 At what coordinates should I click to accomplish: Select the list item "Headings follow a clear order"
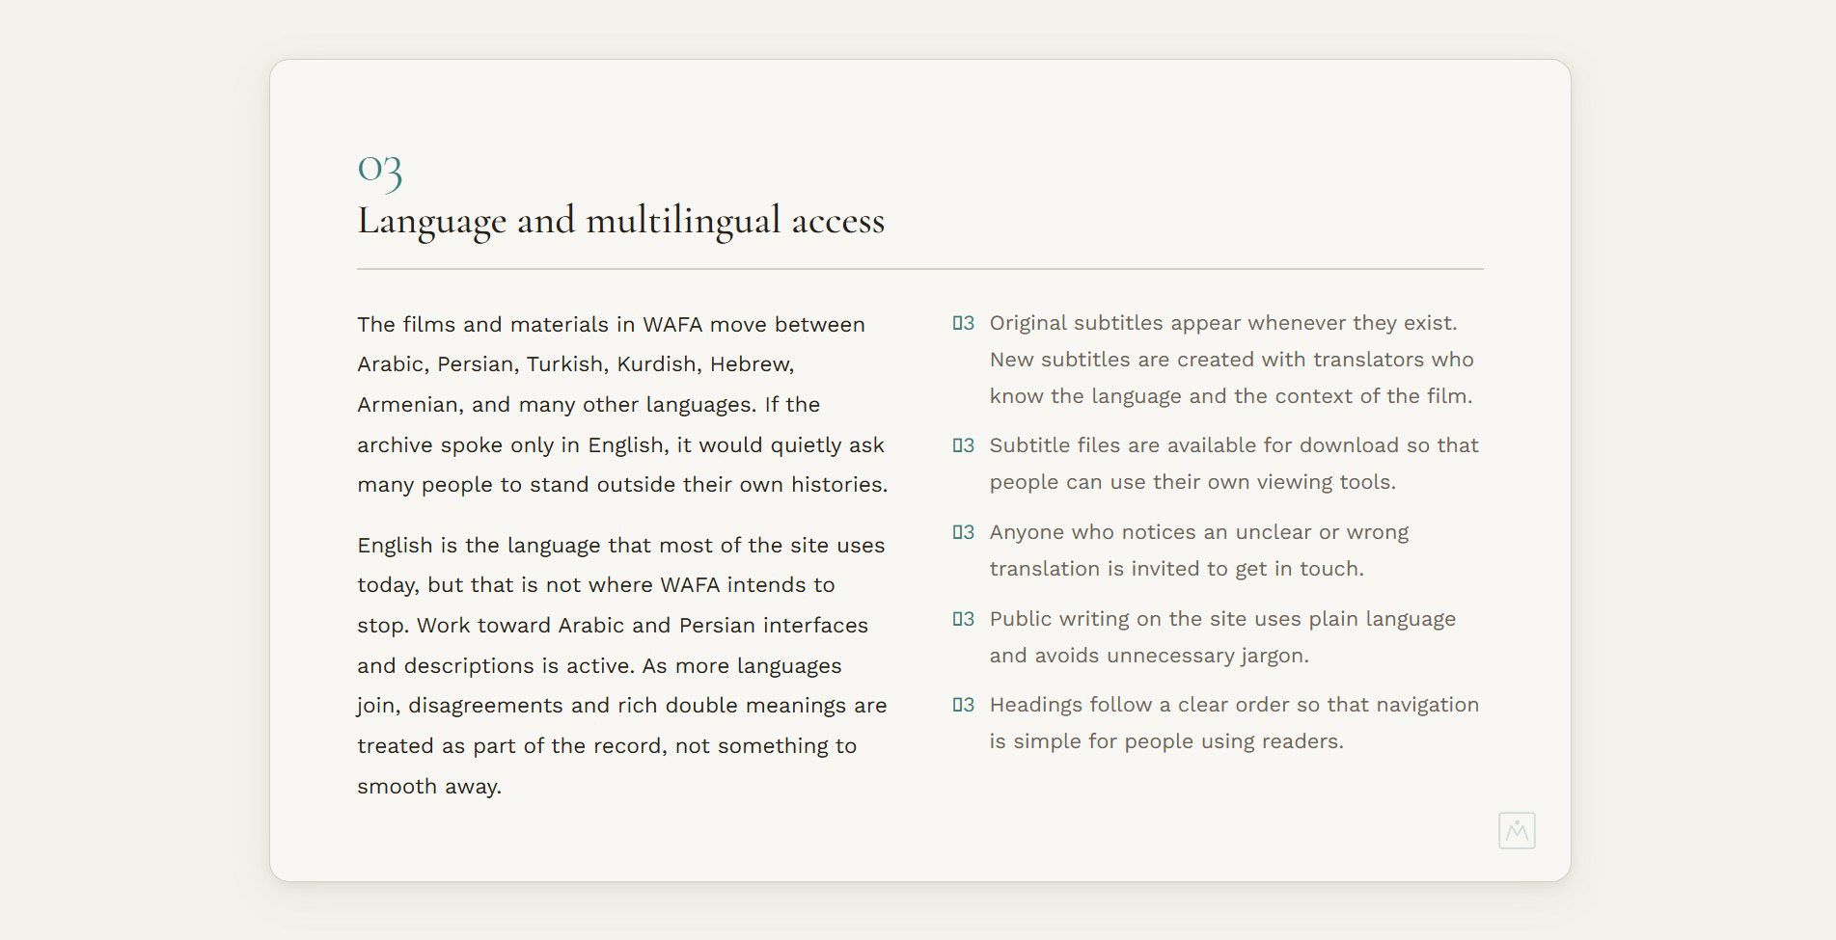[x=1218, y=723]
